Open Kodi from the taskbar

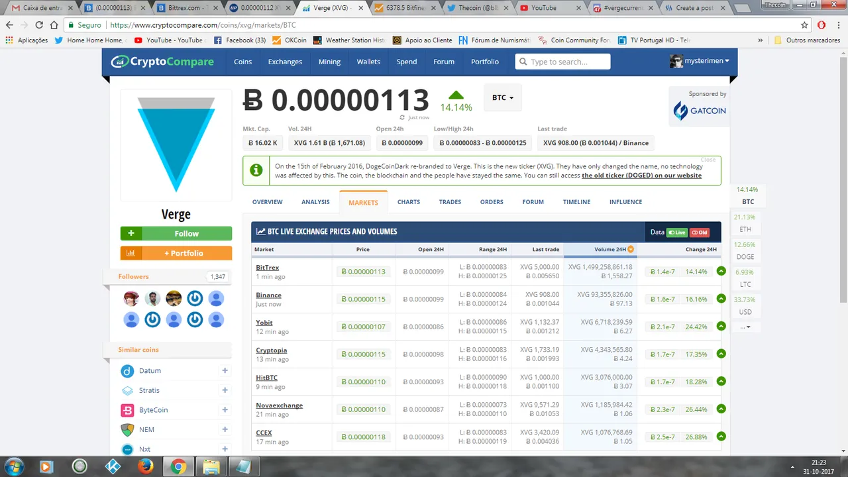pos(113,466)
